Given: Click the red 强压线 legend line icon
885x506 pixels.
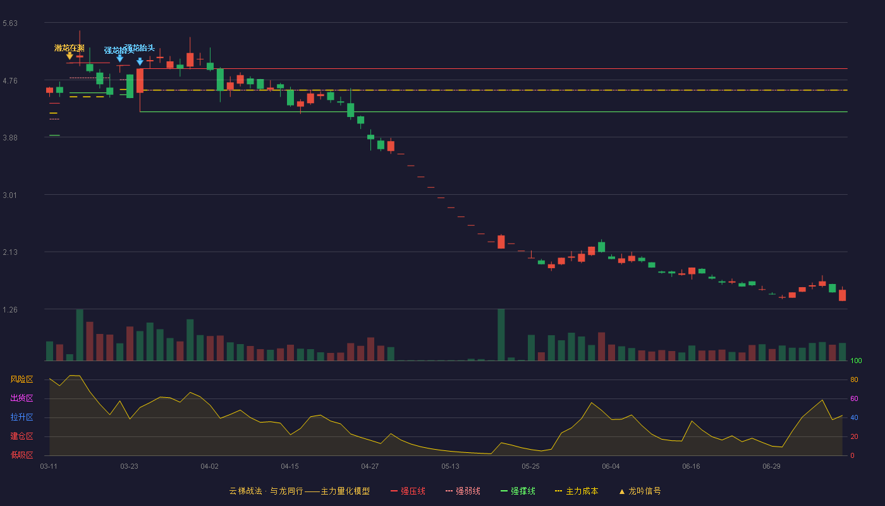Looking at the screenshot, I should [x=394, y=491].
